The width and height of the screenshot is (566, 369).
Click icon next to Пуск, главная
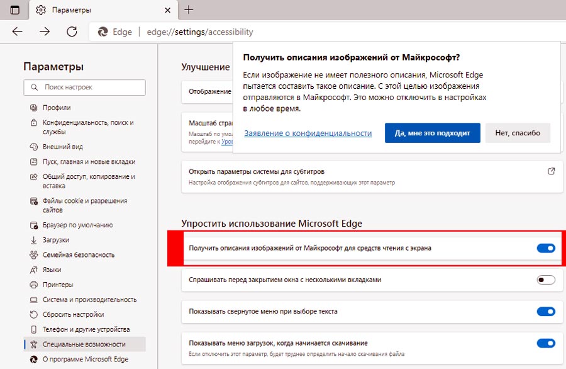(33, 162)
